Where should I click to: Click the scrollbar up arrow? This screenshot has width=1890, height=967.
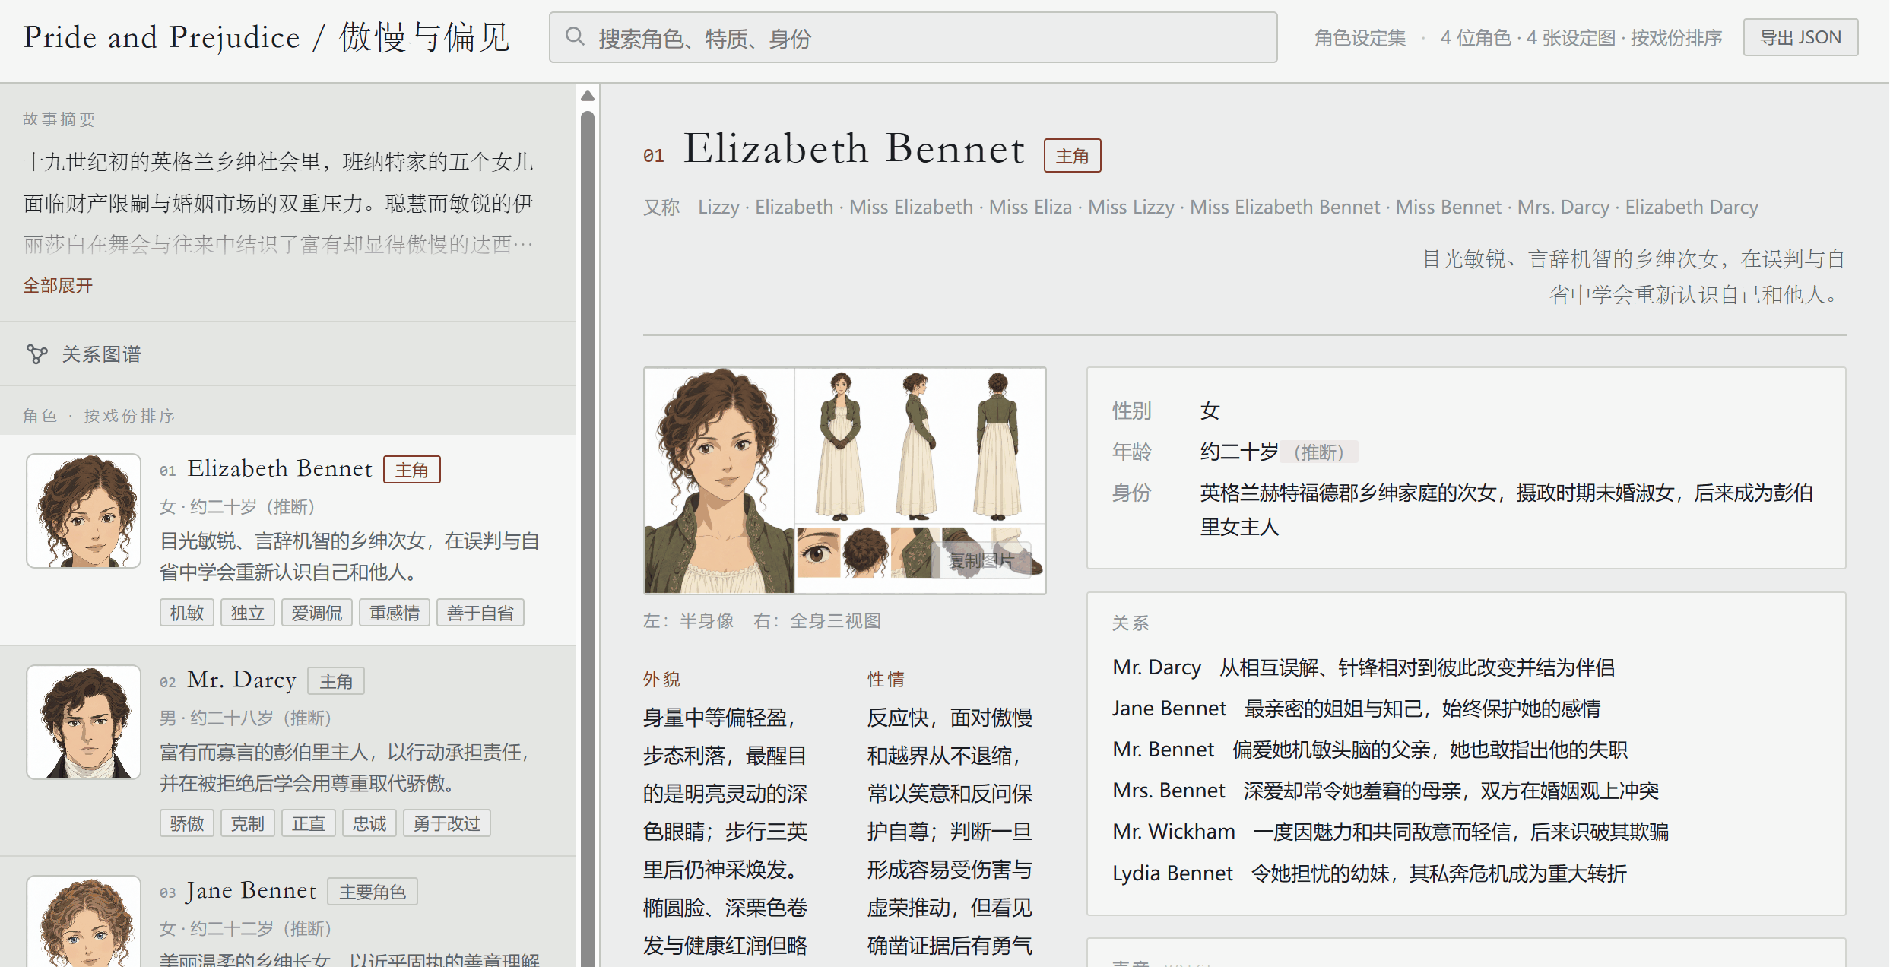(x=588, y=97)
